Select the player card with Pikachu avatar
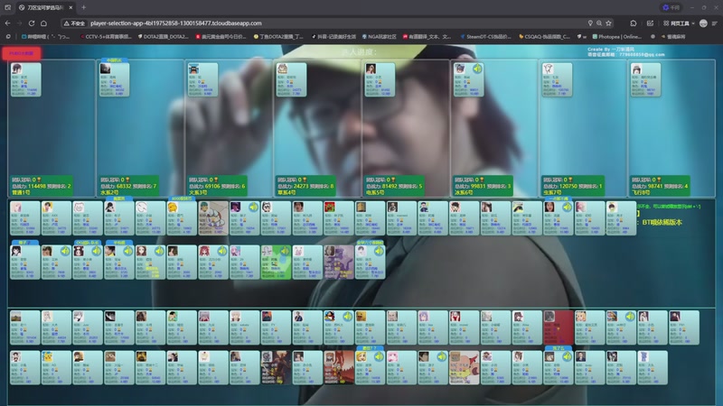This screenshot has width=723, height=406. coord(56,367)
